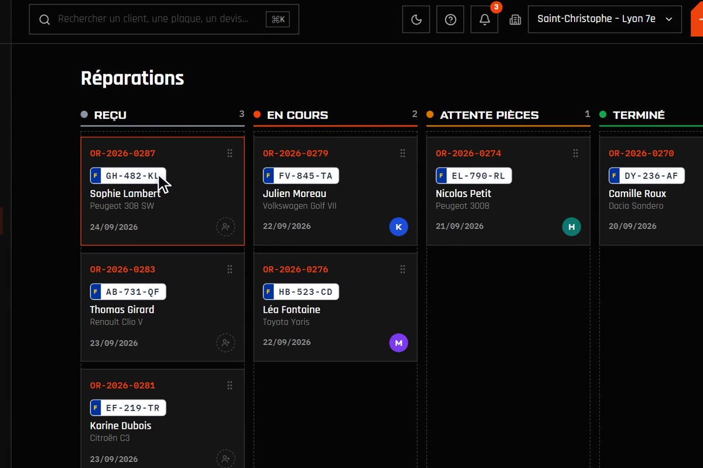Click the Réparations page heading

(132, 78)
